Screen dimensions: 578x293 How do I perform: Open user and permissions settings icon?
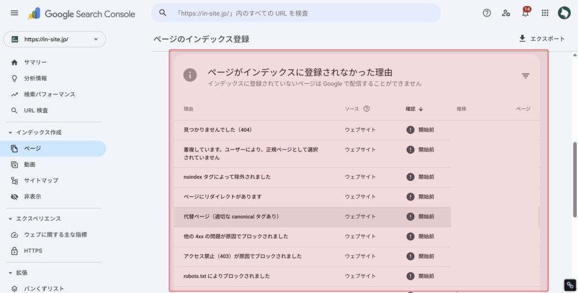(x=506, y=13)
